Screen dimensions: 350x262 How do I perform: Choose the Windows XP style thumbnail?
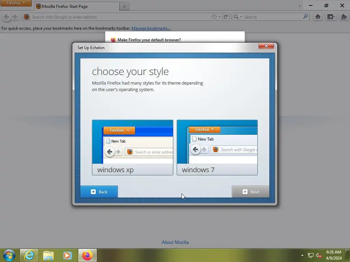[132, 147]
